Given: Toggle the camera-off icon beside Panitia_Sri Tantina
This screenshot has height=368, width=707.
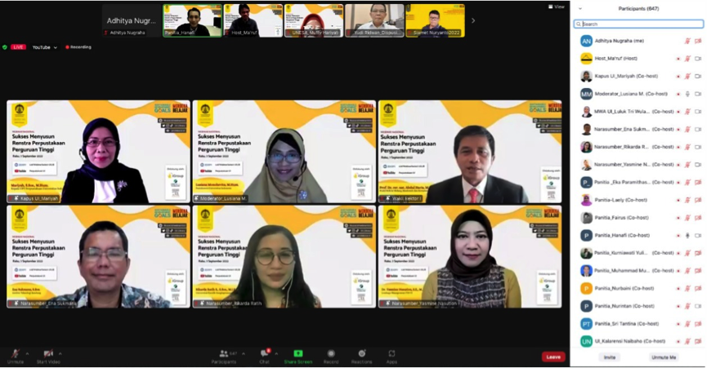Looking at the screenshot, I should (x=698, y=324).
